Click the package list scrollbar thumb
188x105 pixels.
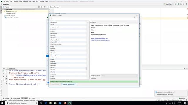[86, 69]
